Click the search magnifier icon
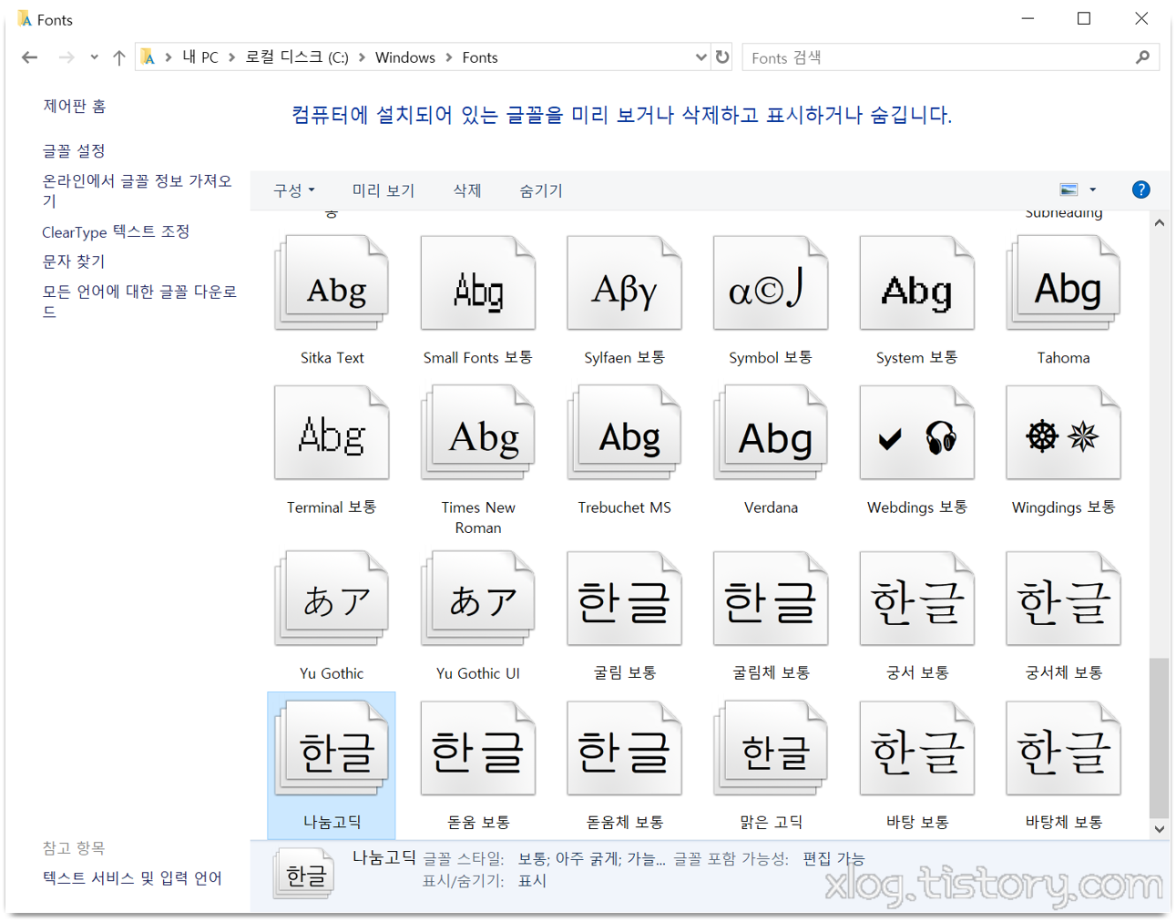 coord(1142,56)
